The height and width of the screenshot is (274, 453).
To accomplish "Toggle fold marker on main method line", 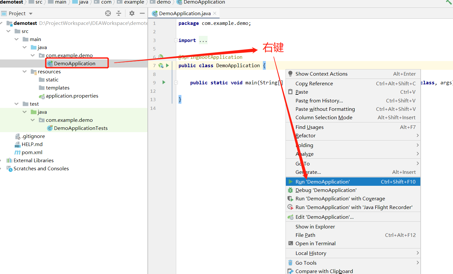I will (176, 82).
